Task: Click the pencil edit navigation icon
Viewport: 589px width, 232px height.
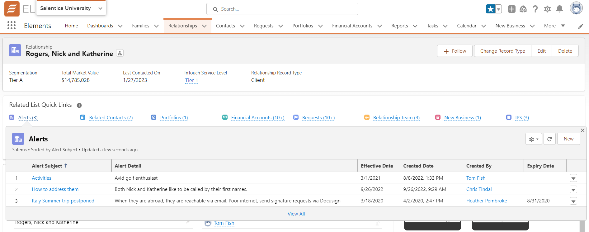Action: coord(581,26)
